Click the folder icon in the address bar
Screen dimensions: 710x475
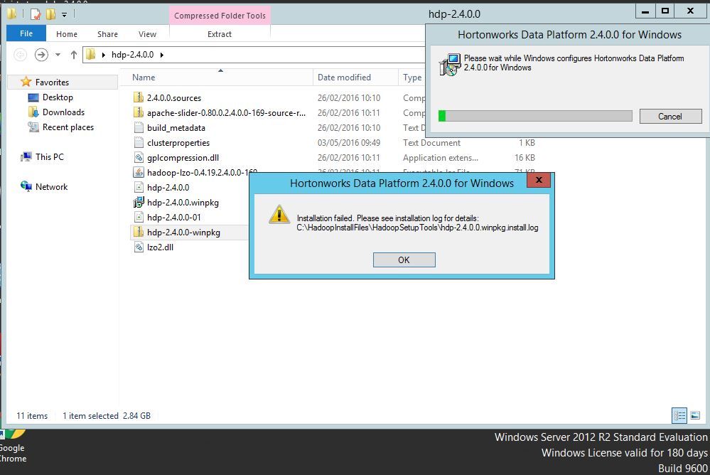[x=90, y=55]
